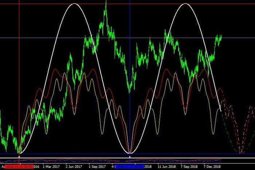Click the right end of the green price line

(x=221, y=36)
